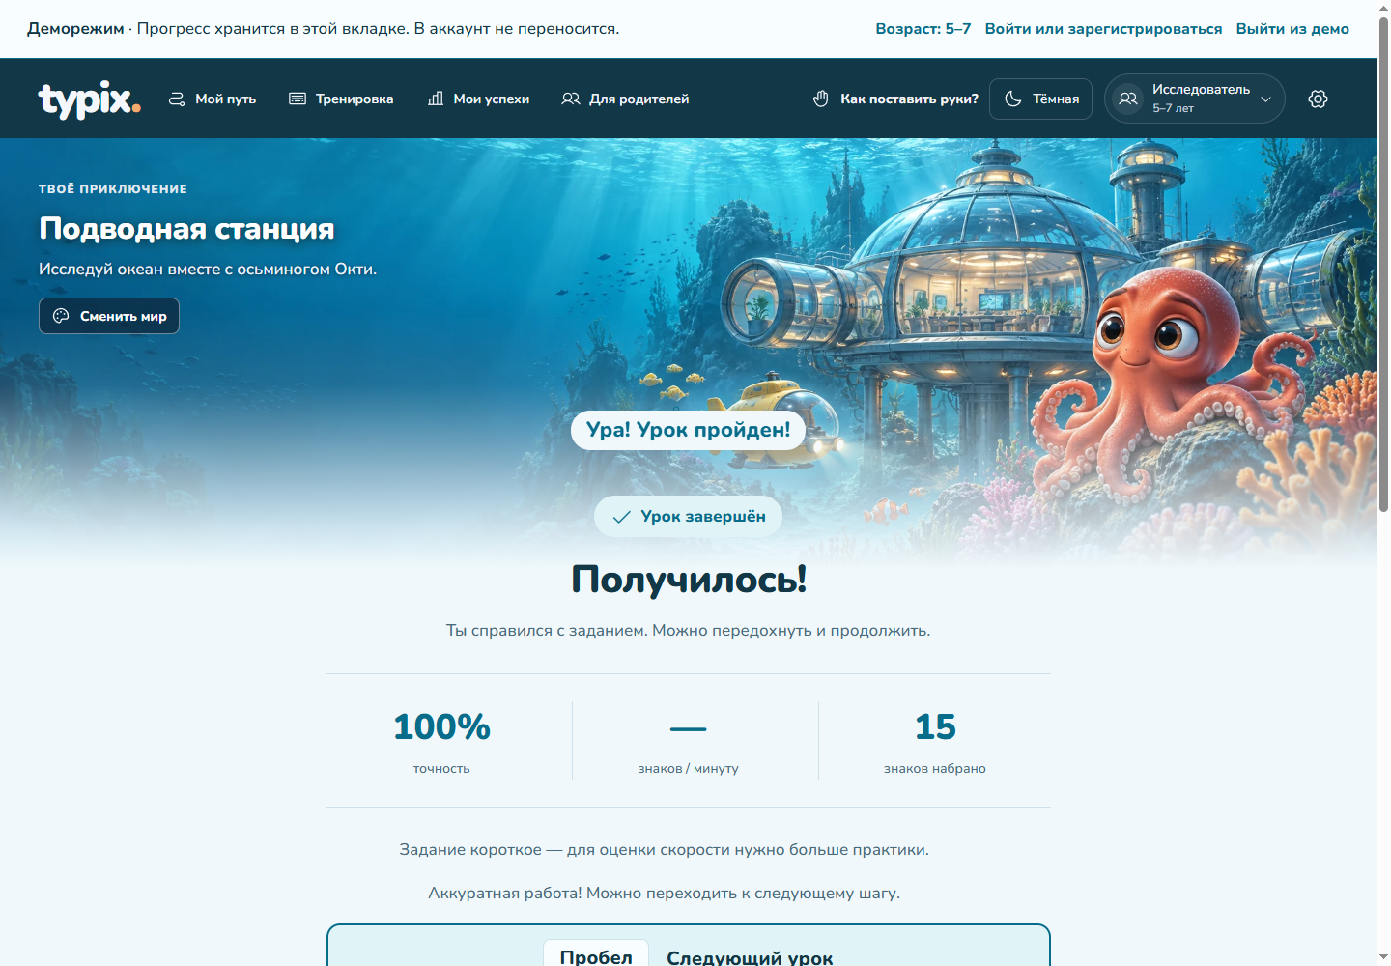
Task: Open settings with the gear icon
Action: pos(1318,99)
